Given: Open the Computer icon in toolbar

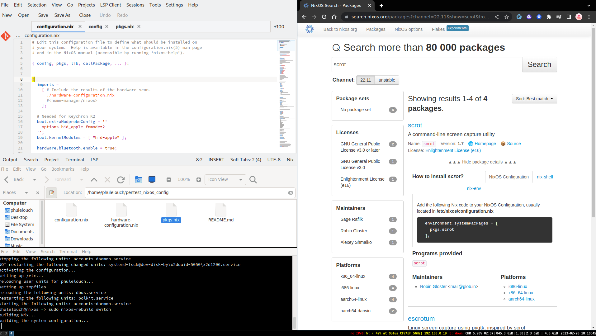Looking at the screenshot, I should click(x=152, y=179).
